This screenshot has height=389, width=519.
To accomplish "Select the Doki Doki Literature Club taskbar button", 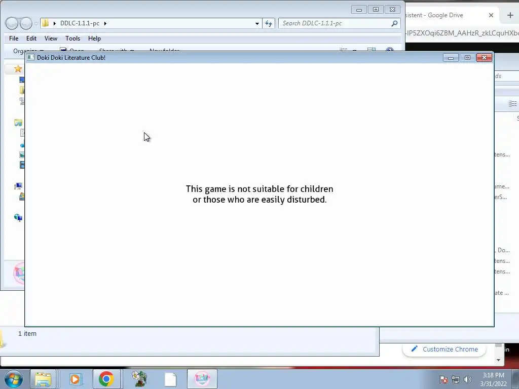I will 202,379.
